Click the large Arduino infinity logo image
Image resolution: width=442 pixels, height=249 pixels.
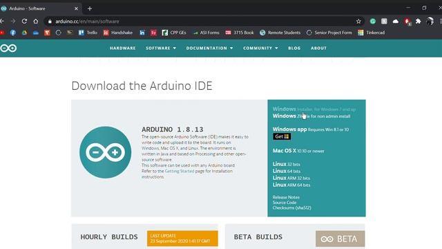pos(106,152)
